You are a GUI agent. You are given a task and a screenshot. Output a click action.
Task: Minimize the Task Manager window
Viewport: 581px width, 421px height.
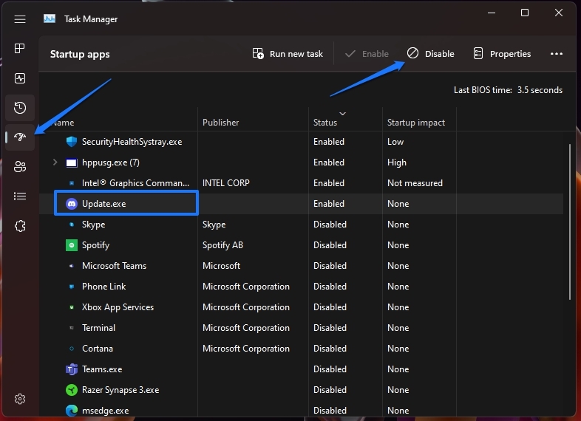[x=492, y=13]
